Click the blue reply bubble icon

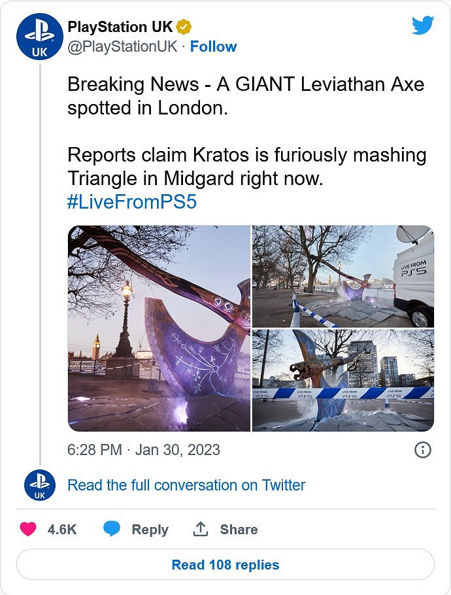tap(112, 529)
